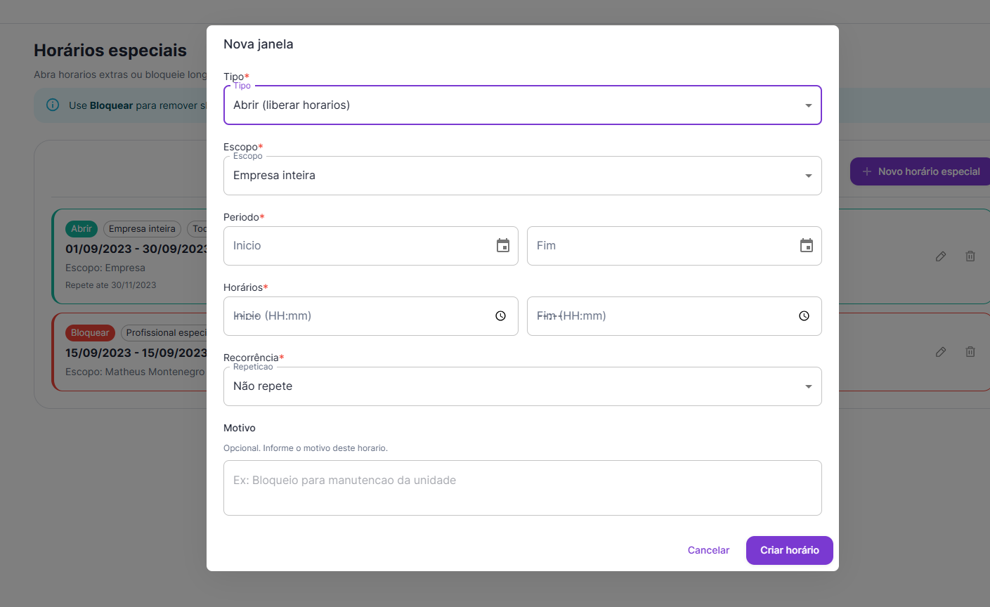
Task: Edit the Bloquear Matheus Montenegro schedule card
Action: (941, 352)
